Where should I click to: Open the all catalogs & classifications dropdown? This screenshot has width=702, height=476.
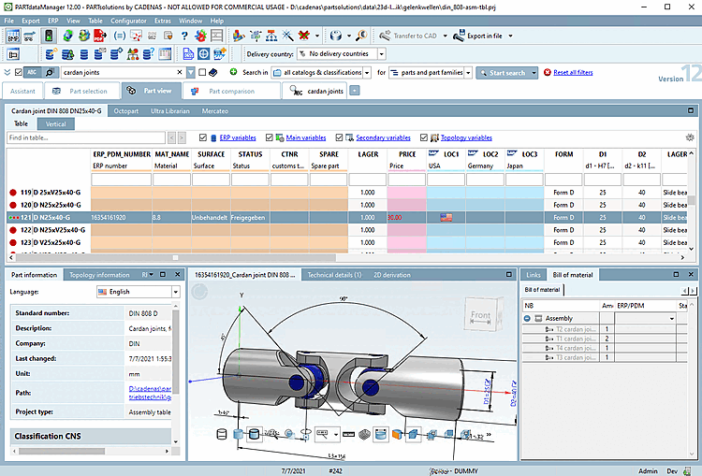367,72
